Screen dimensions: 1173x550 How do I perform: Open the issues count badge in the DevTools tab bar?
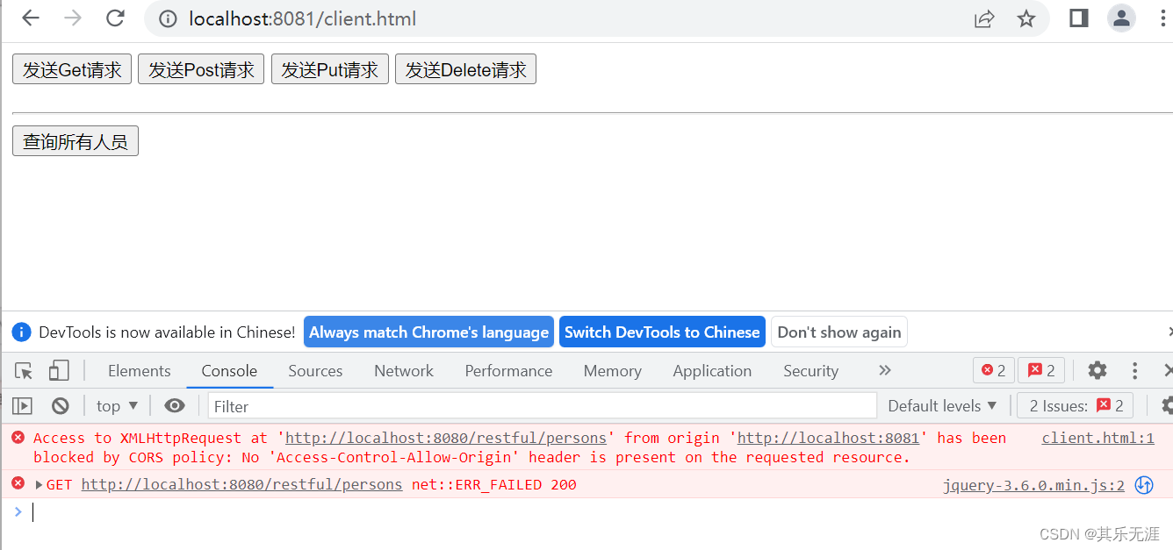pos(1041,370)
